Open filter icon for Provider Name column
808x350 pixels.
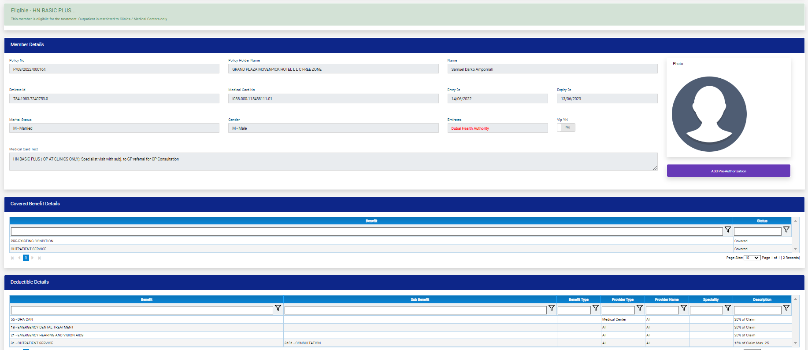(x=683, y=308)
